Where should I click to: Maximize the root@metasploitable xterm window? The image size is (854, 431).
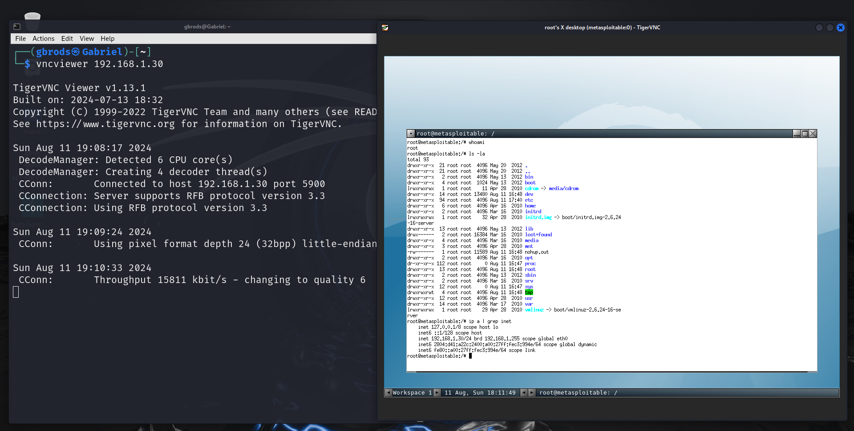805,134
